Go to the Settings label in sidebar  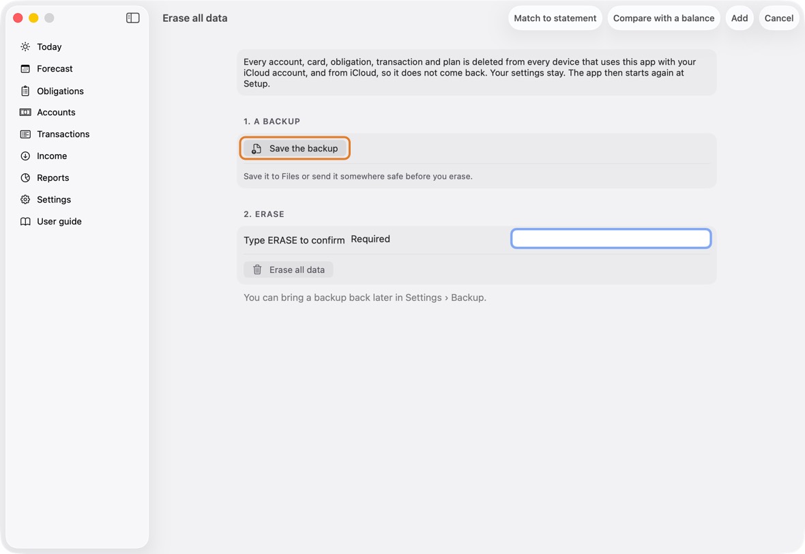(54, 200)
